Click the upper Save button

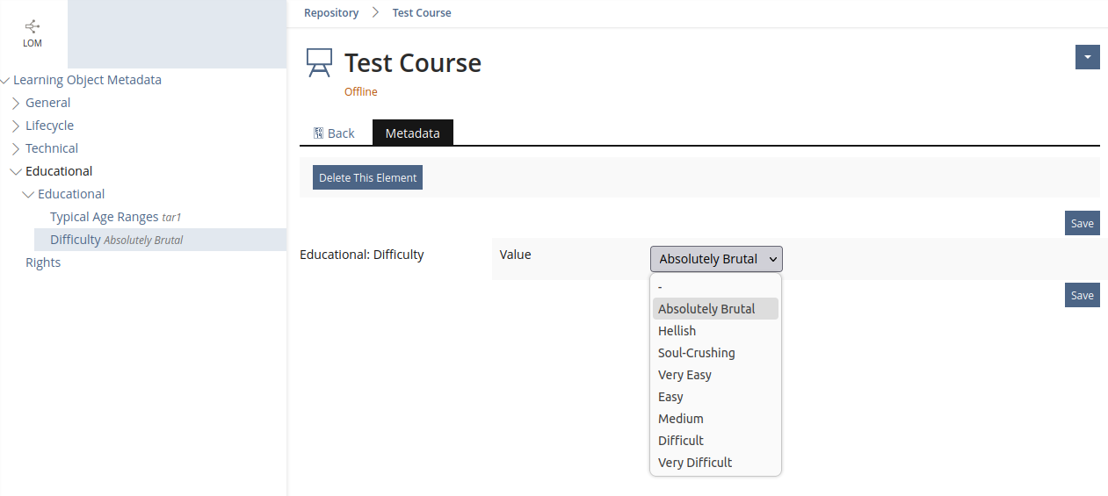coord(1082,223)
